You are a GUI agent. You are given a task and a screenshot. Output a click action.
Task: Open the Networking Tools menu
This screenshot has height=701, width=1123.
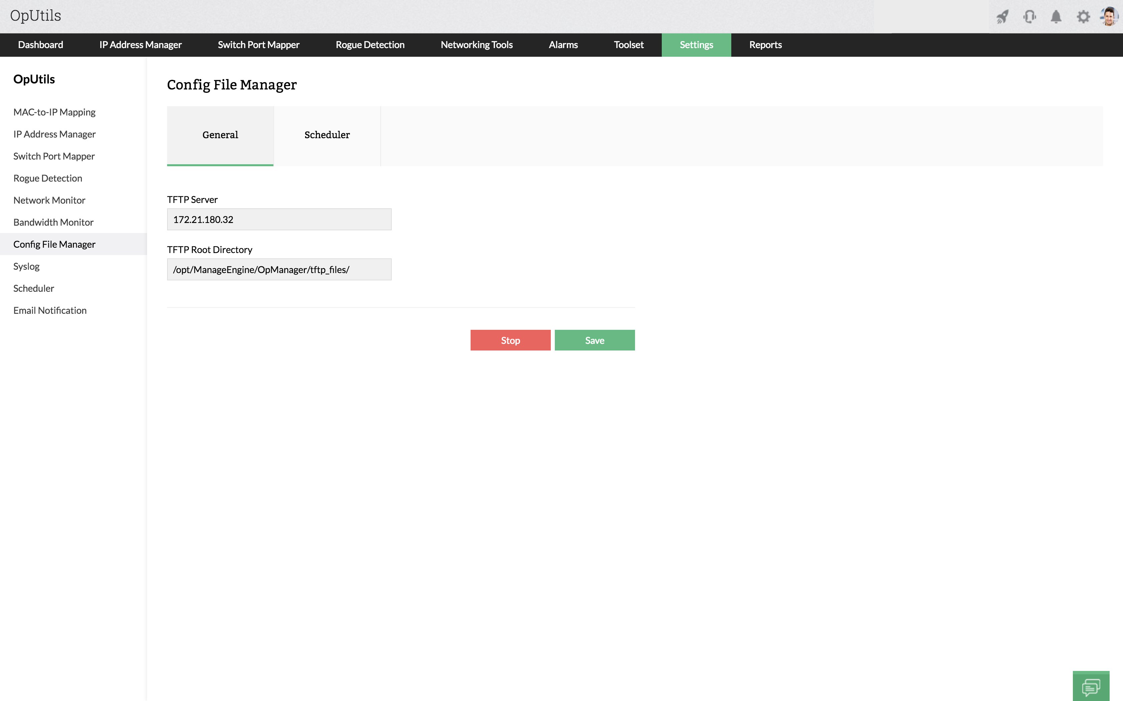coord(477,45)
